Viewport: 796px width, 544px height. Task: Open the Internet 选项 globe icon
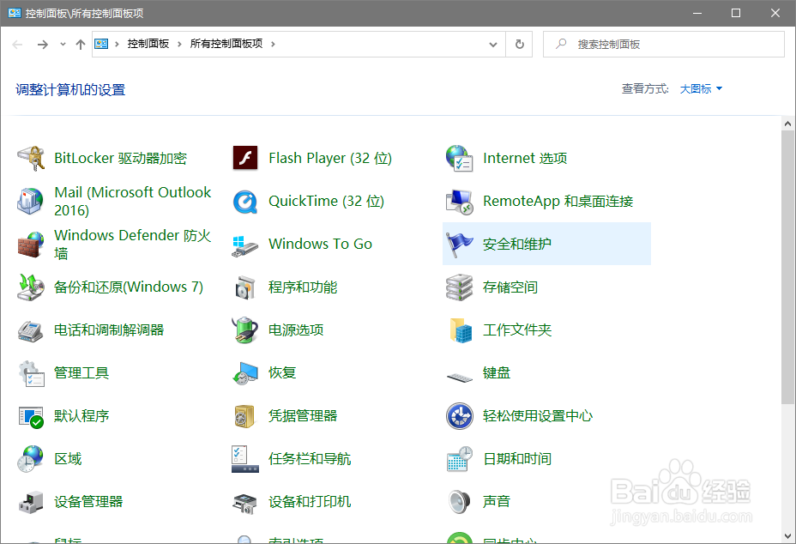pos(460,159)
